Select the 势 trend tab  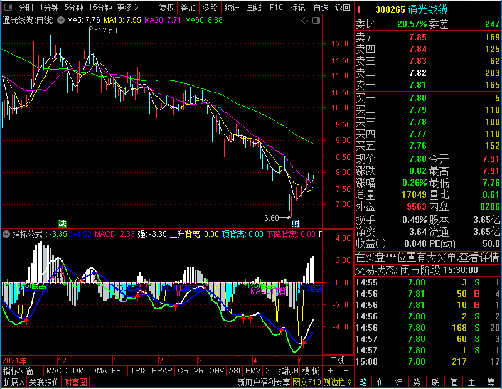click(417, 382)
